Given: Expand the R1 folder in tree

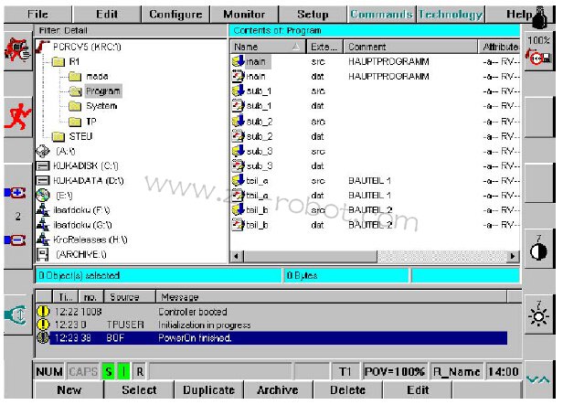Looking at the screenshot, I should click(x=74, y=61).
